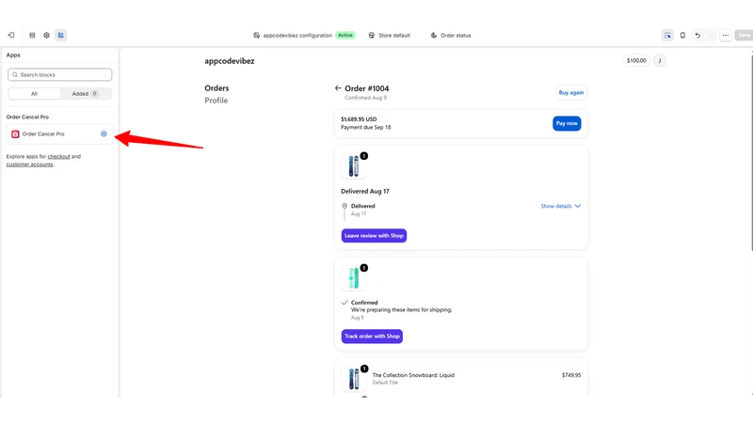Click the Order #1004 heading
This screenshot has width=753, height=423.
tap(367, 88)
